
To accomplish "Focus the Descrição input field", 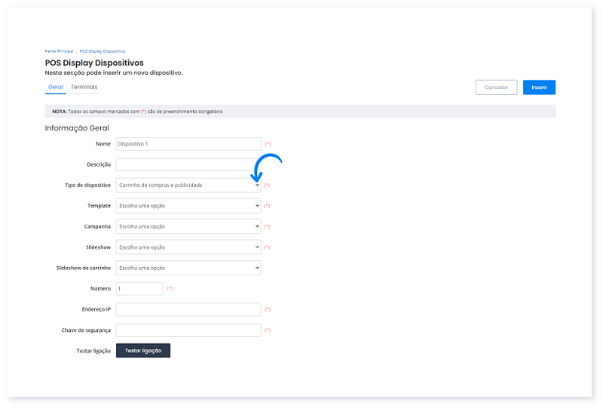I will 188,164.
